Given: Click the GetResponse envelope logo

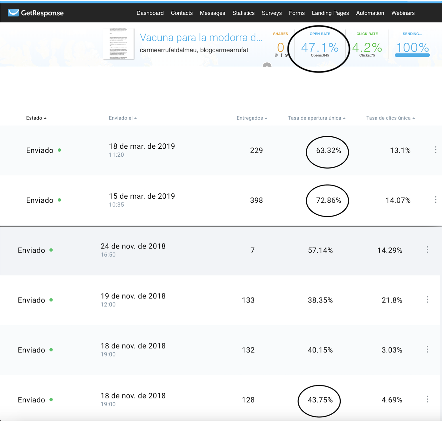Looking at the screenshot, I should point(13,13).
